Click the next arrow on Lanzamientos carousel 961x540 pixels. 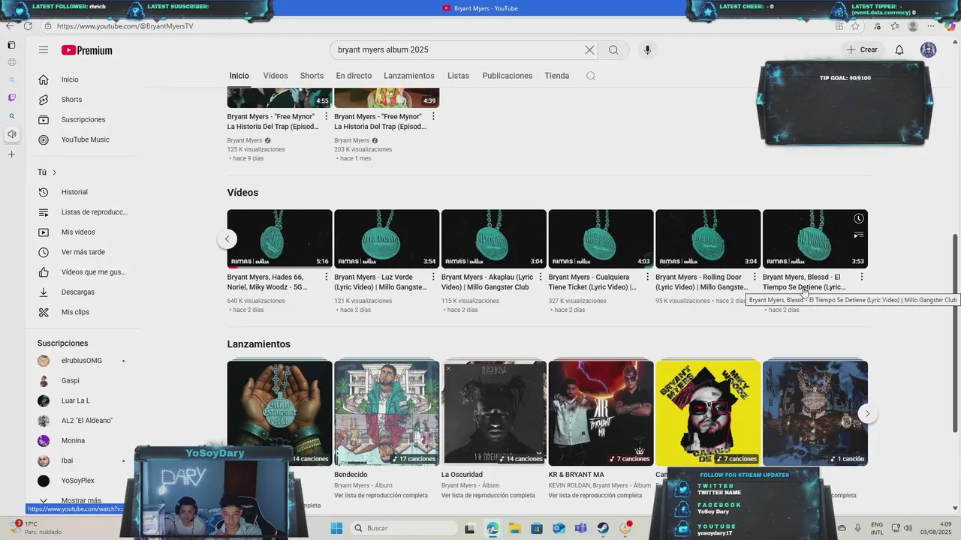(867, 413)
